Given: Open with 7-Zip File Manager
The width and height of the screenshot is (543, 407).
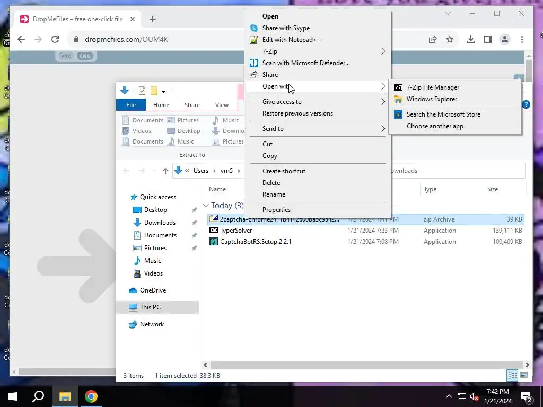Looking at the screenshot, I should [x=433, y=87].
